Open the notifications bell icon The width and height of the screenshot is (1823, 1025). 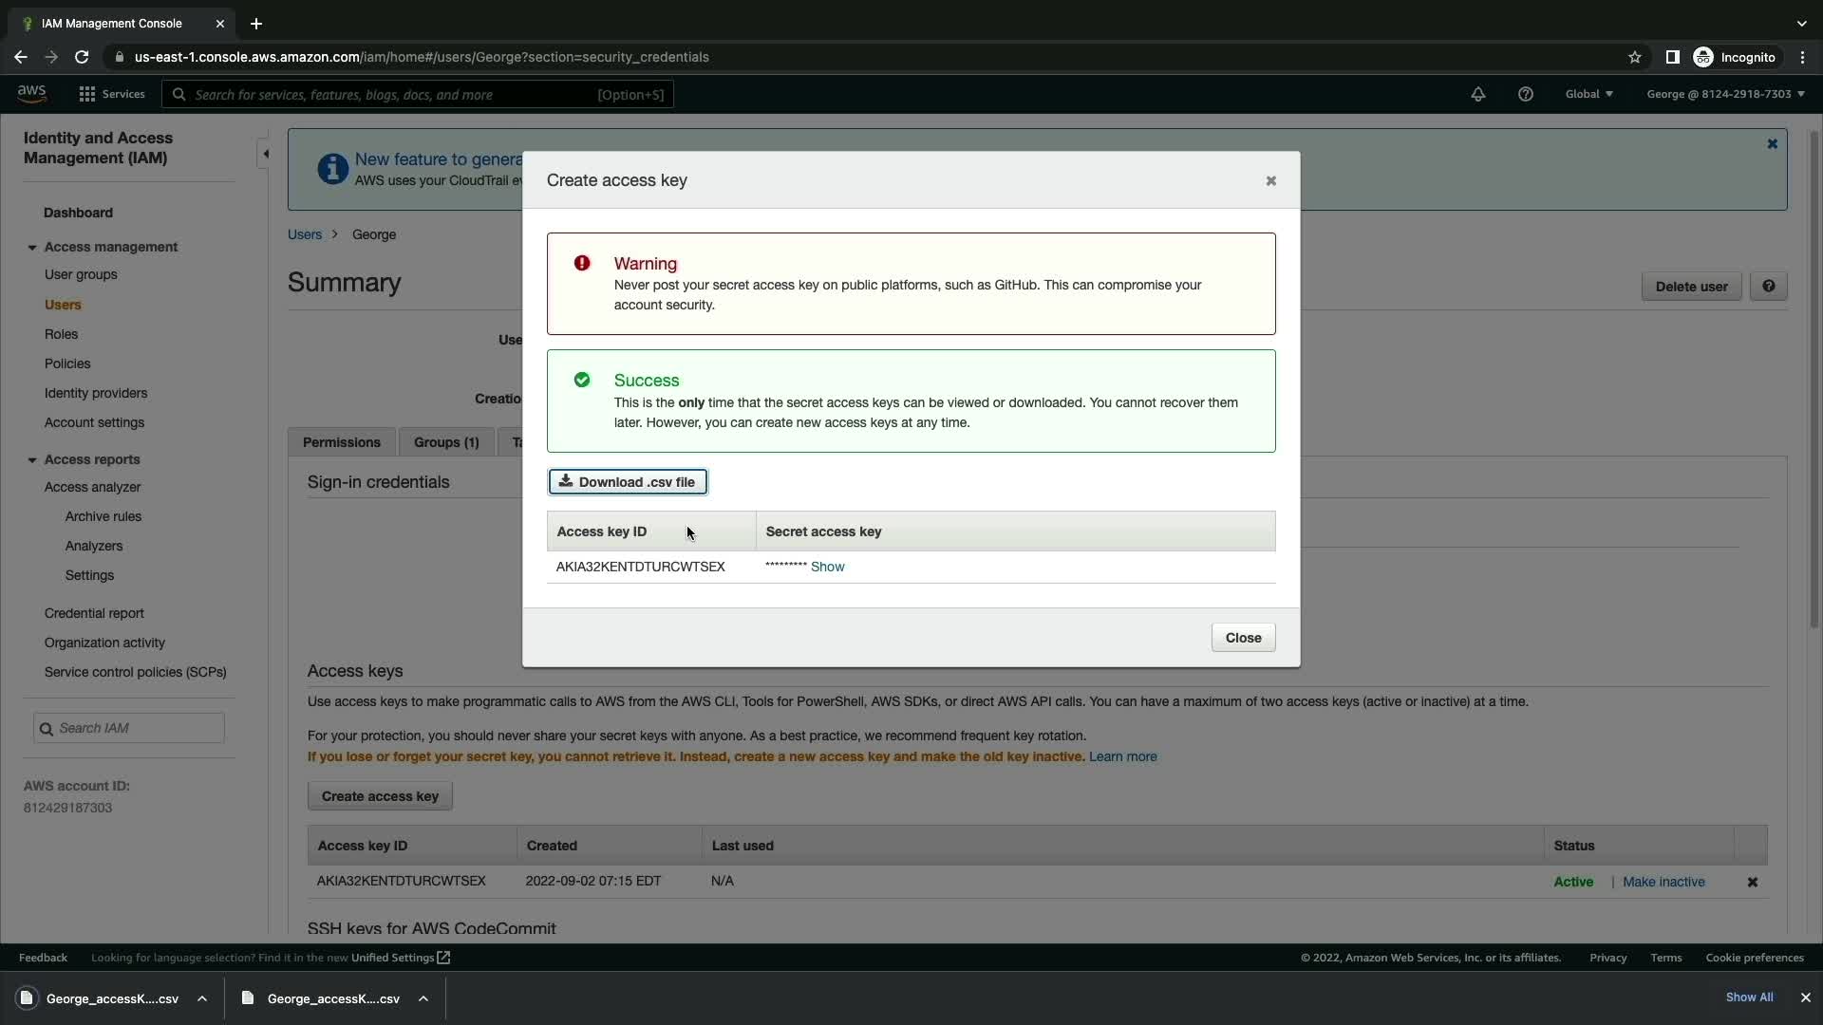pyautogui.click(x=1477, y=94)
